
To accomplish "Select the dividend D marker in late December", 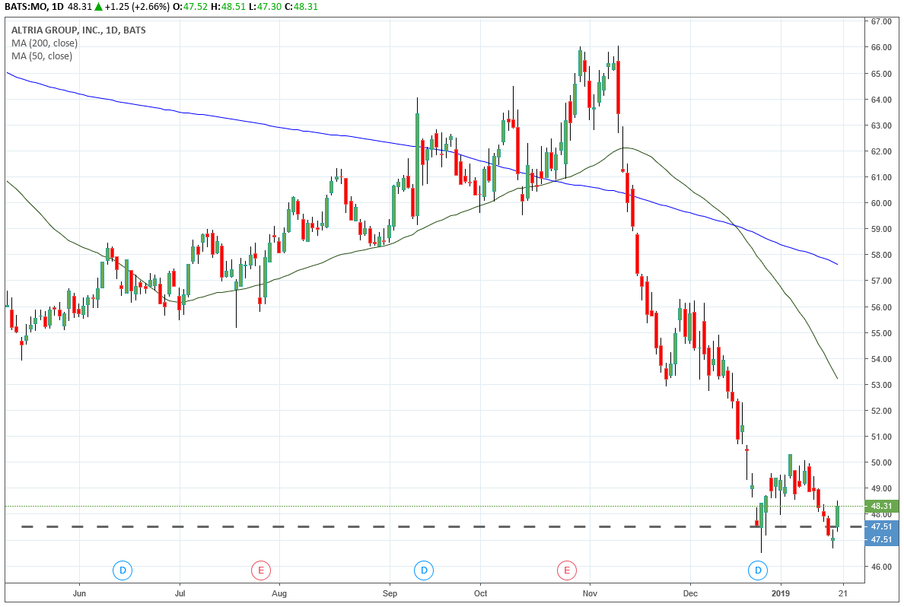I will pos(758,570).
